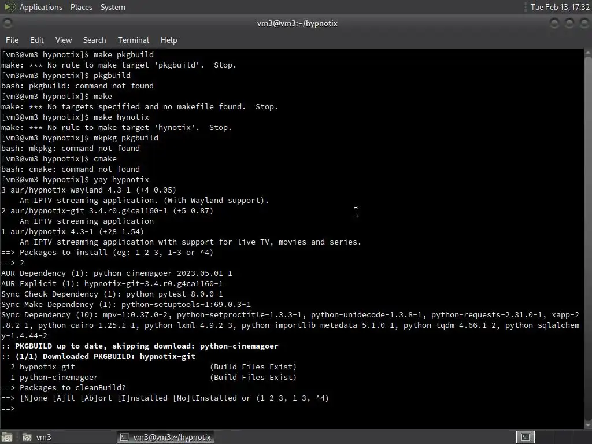592x444 pixels.
Task: Click 'aur/hypnotix-wayland 4.3-1' result line
Action: 88,190
